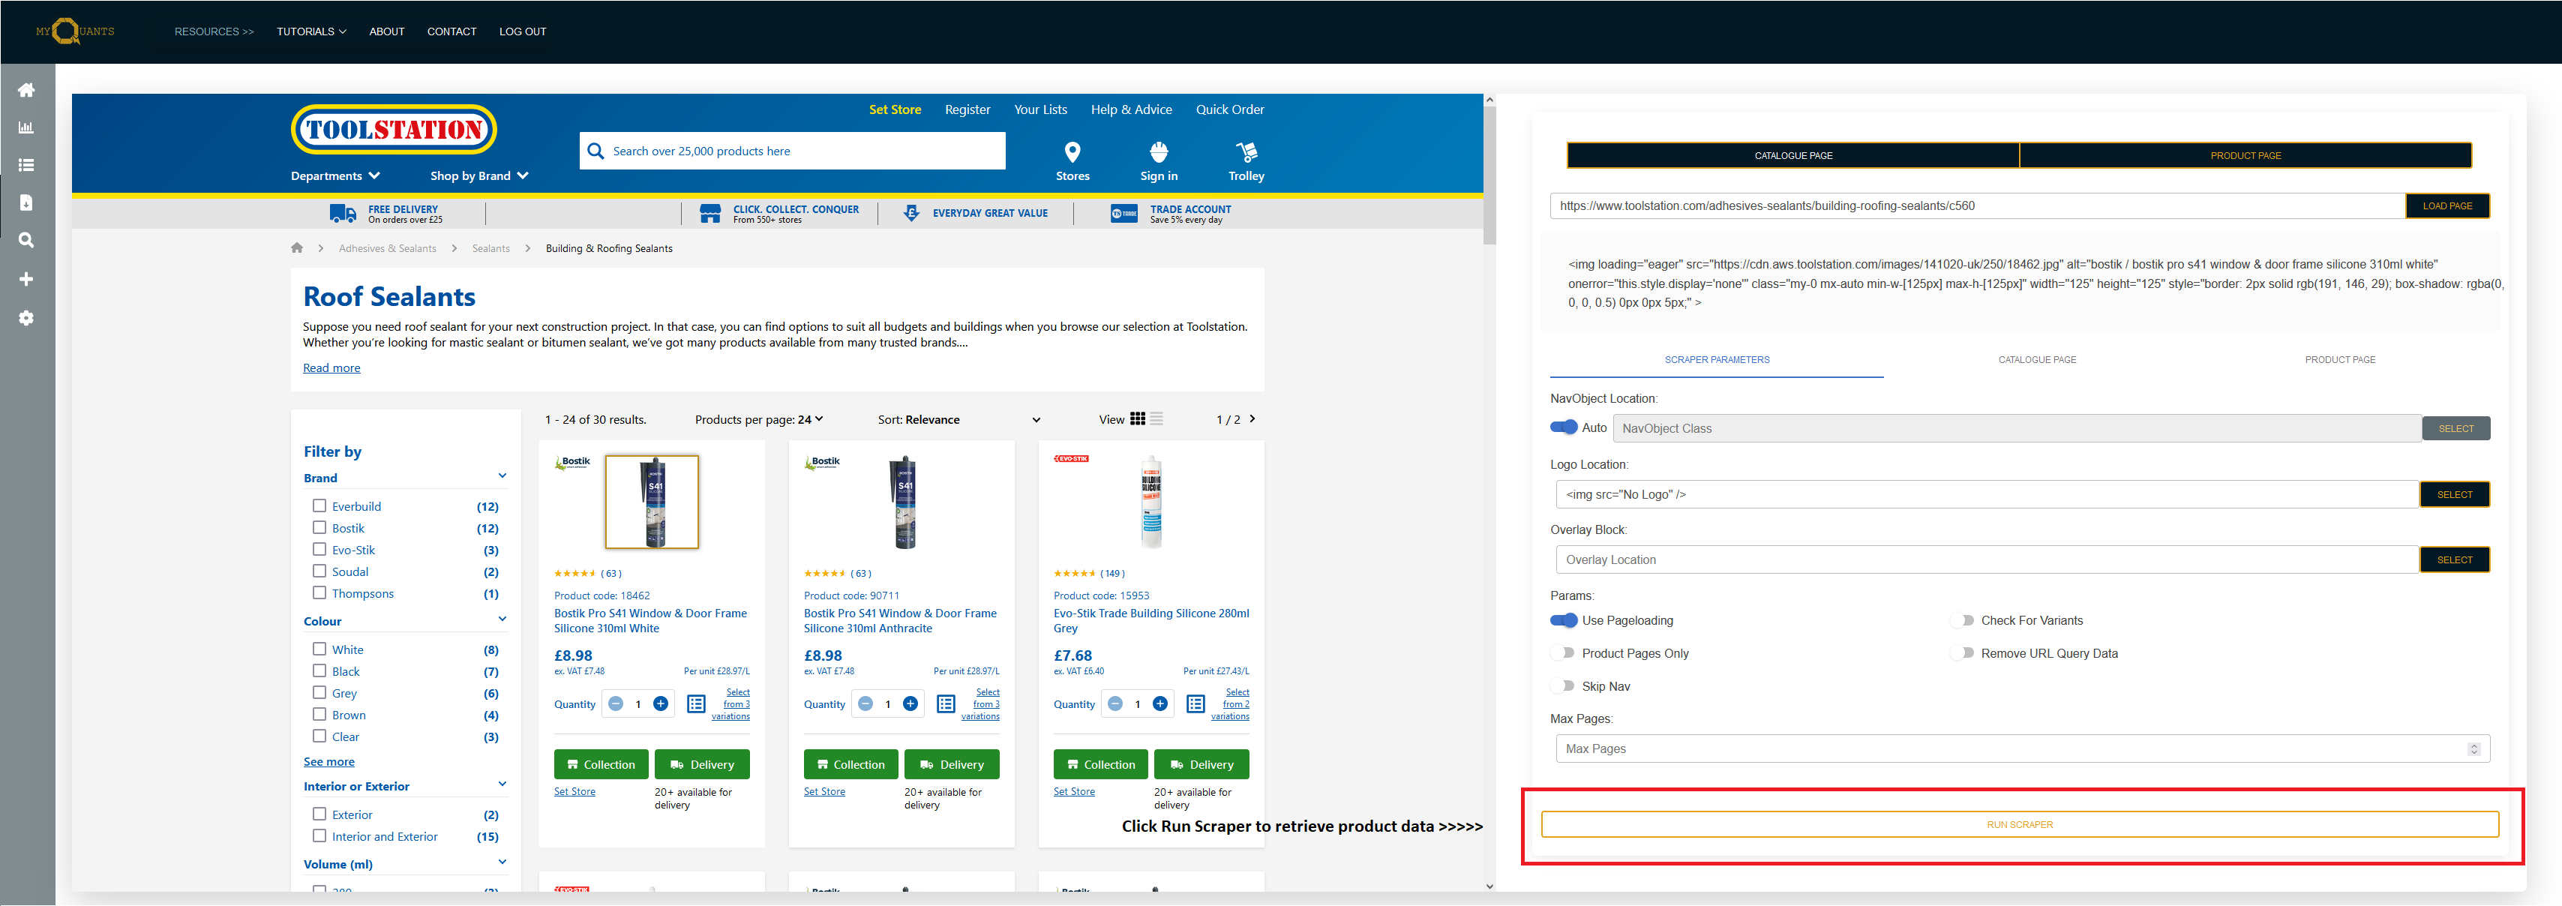This screenshot has height=906, width=2562.
Task: Click the plus icon in left sidebar
Action: tap(27, 280)
